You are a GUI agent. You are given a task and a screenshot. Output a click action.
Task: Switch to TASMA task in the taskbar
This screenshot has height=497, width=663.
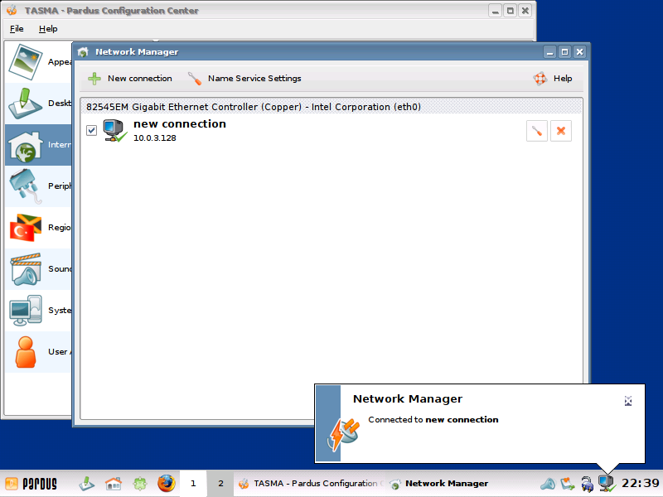[311, 484]
